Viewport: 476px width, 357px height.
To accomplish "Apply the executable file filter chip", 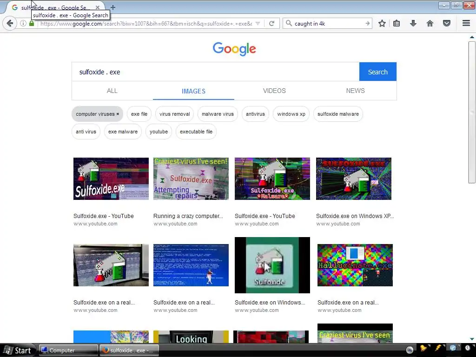I will 196,132.
